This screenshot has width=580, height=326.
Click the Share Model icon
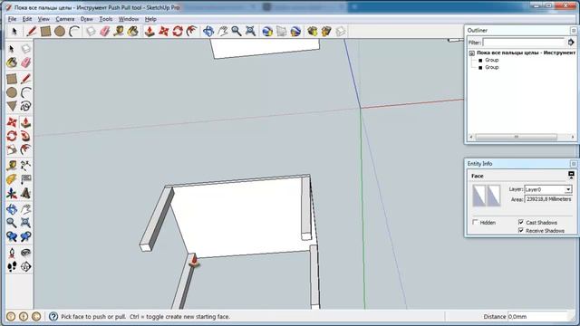(x=326, y=32)
